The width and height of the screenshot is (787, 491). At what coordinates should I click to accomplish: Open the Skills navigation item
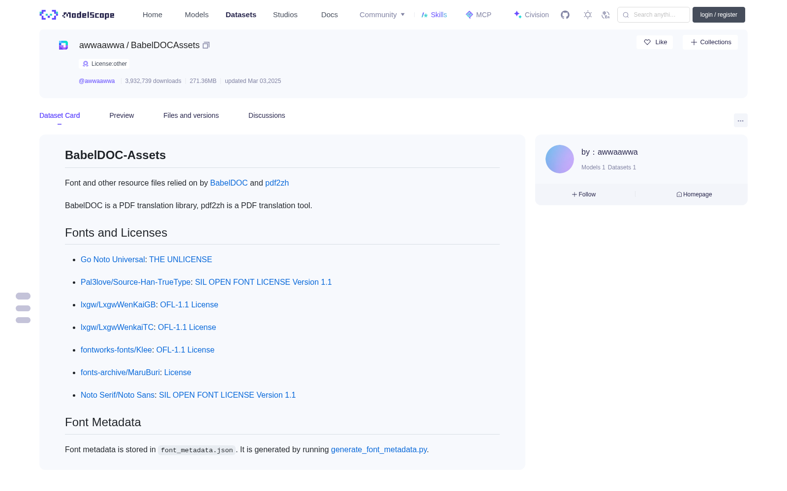point(434,15)
